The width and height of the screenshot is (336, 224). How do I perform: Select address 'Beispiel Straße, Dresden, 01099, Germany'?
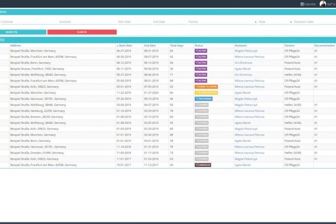click(x=37, y=153)
